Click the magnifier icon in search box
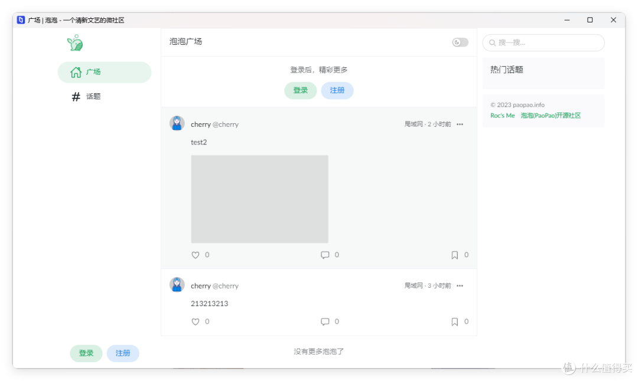Image resolution: width=638 pixels, height=381 pixels. point(492,42)
